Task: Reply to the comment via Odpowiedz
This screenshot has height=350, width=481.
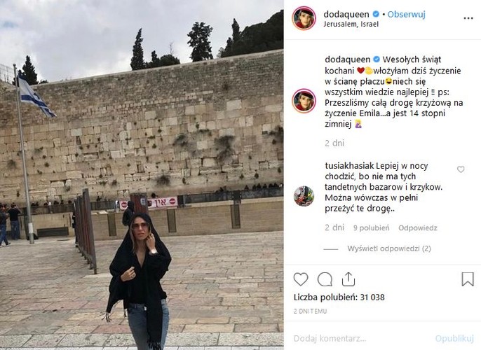Action: coord(418,227)
